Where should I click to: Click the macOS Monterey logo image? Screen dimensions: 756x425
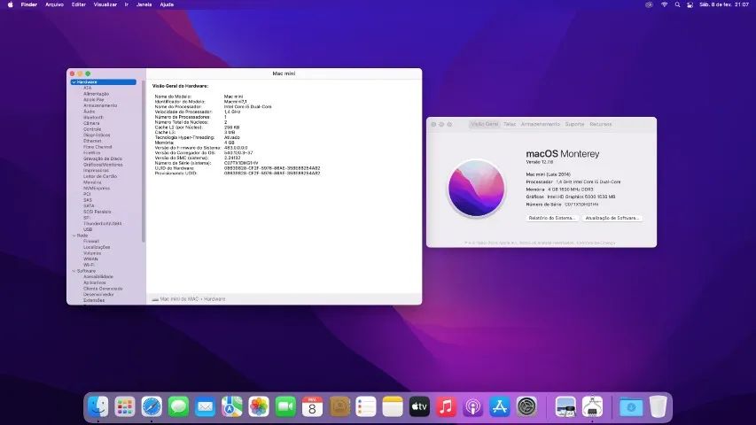[x=476, y=189]
